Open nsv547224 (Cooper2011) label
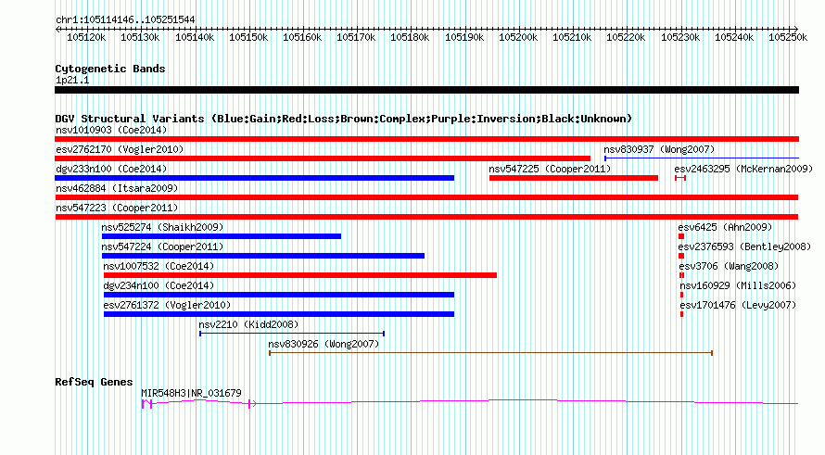This screenshot has width=825, height=455. click(x=162, y=246)
